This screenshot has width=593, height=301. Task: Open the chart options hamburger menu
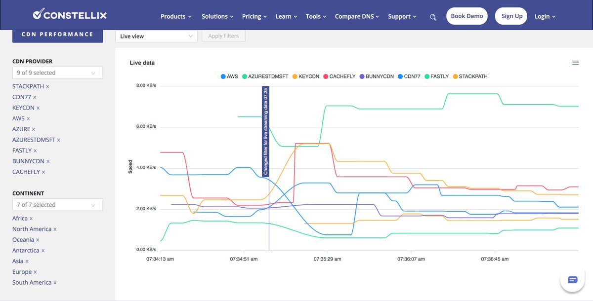pos(575,63)
